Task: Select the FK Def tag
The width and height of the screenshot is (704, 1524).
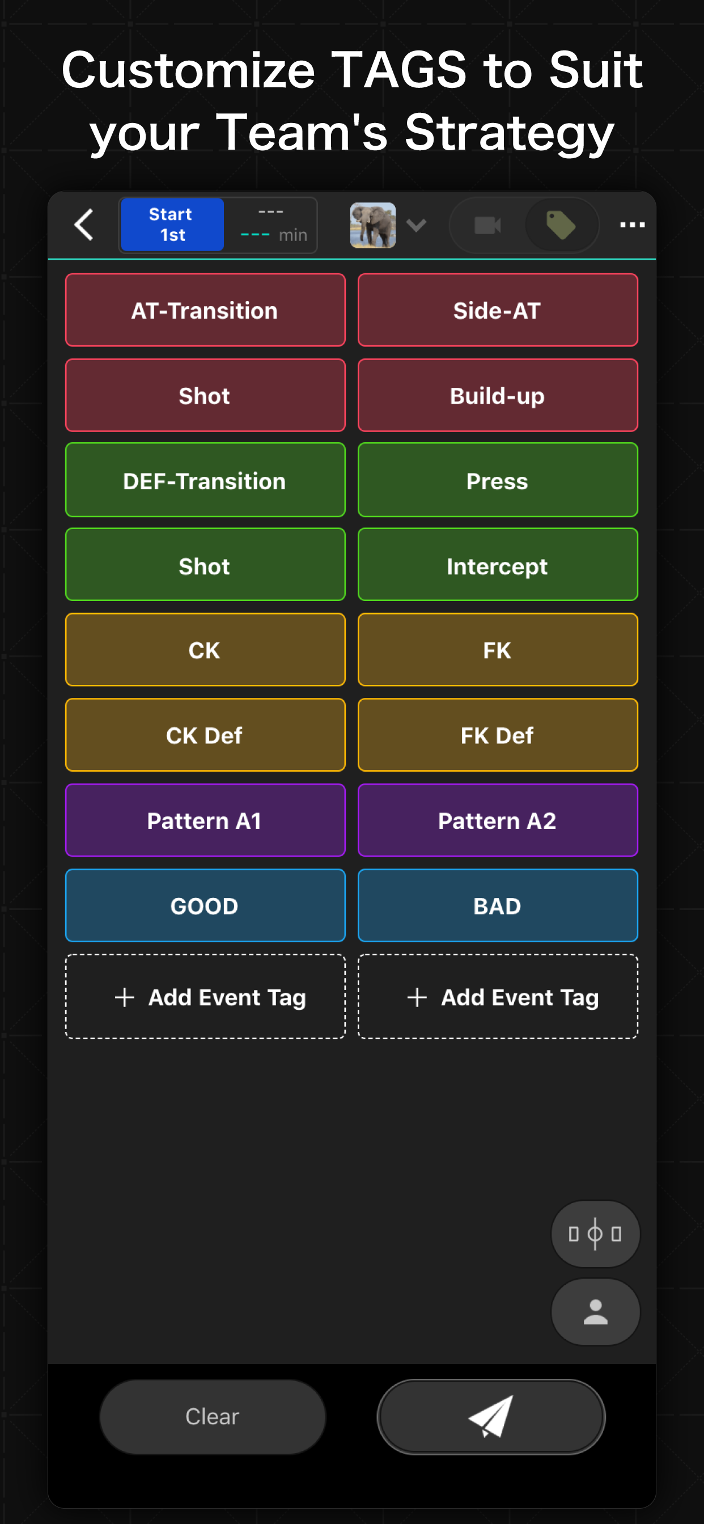Action: coord(498,735)
